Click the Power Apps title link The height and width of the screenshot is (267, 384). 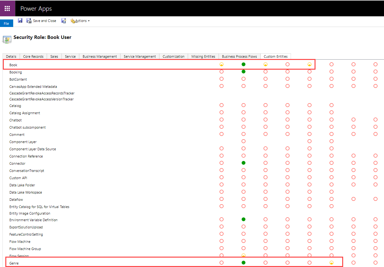36,8
